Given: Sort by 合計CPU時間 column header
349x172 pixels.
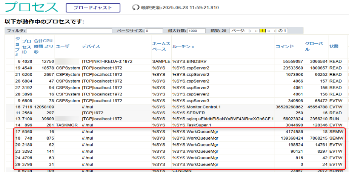Looking at the screenshot, I should pos(43,46).
